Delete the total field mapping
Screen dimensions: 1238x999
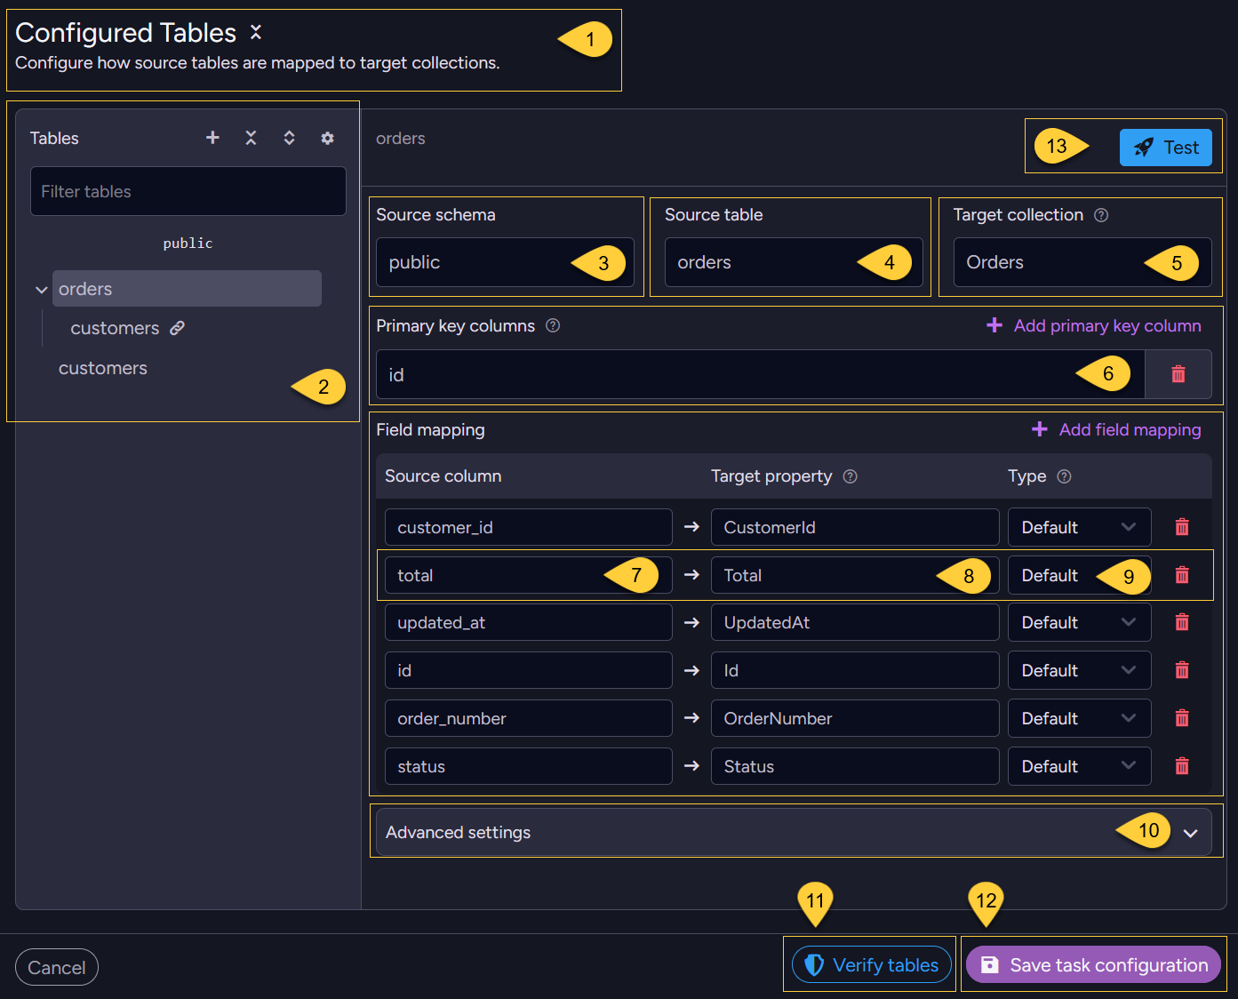pyautogui.click(x=1182, y=575)
